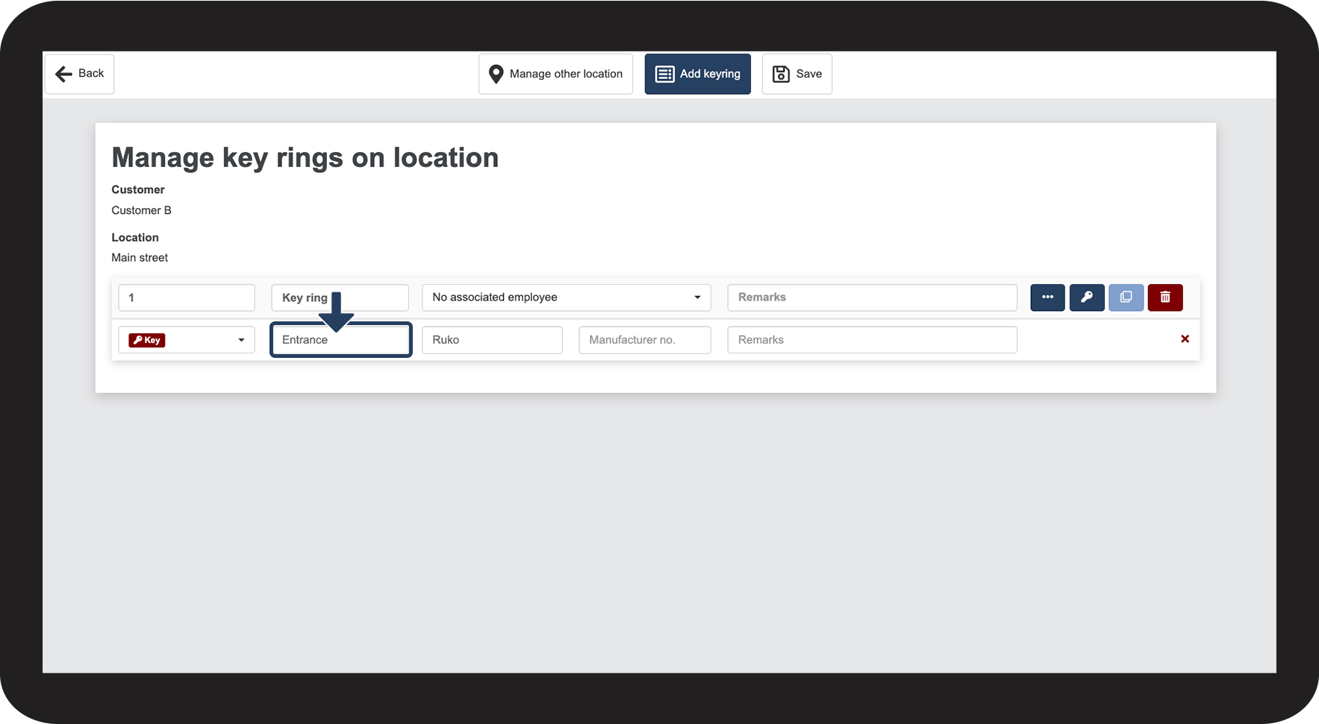
Task: Click the three-dots more options button
Action: tap(1047, 298)
